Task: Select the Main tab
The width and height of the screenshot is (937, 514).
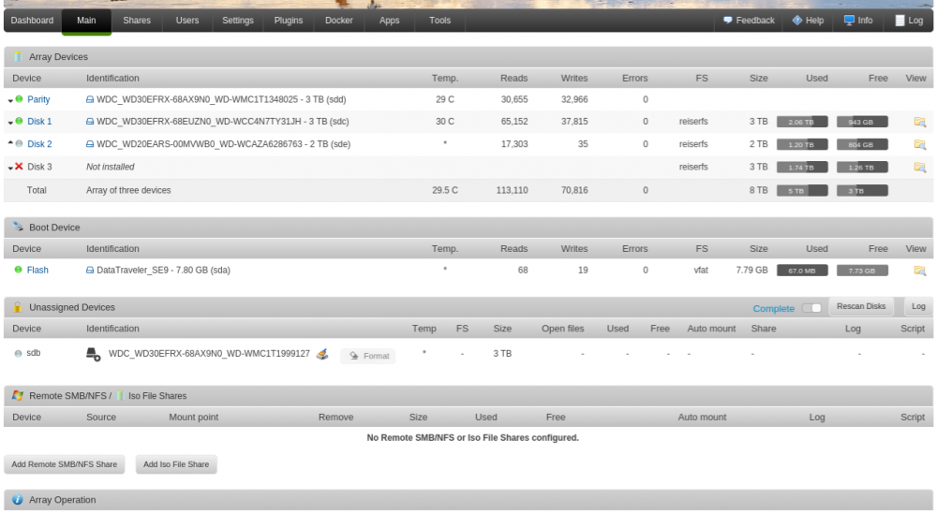Action: [x=86, y=21]
